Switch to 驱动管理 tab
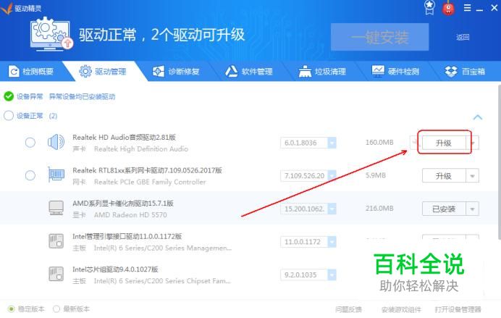The image size is (501, 318). coord(103,71)
